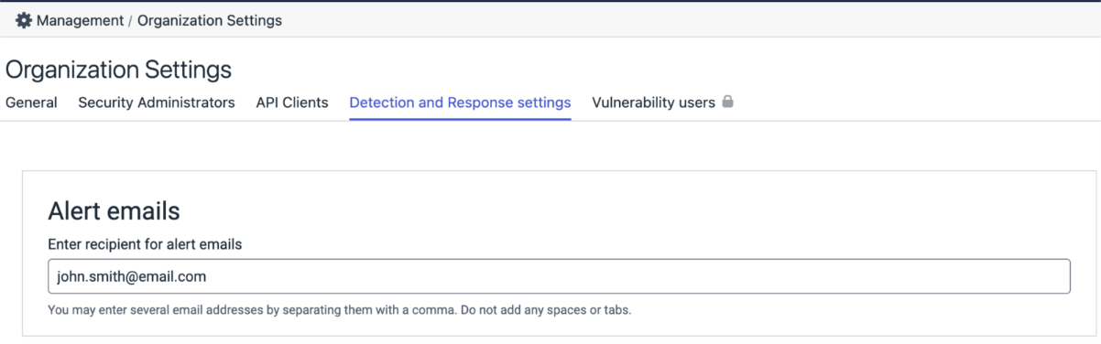
Task: Click the comma-separation helper text
Action: [x=339, y=310]
